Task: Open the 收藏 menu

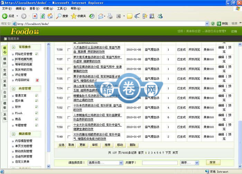Action: pos(48,9)
